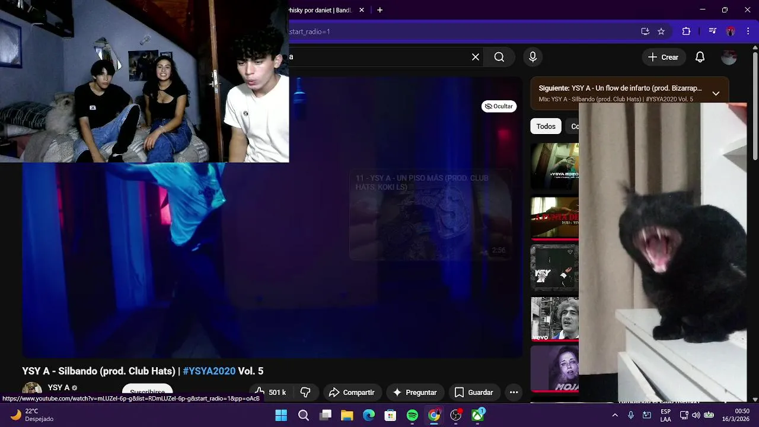Open OBS Studio from taskbar
Screen dimensions: 759x427
[456, 415]
